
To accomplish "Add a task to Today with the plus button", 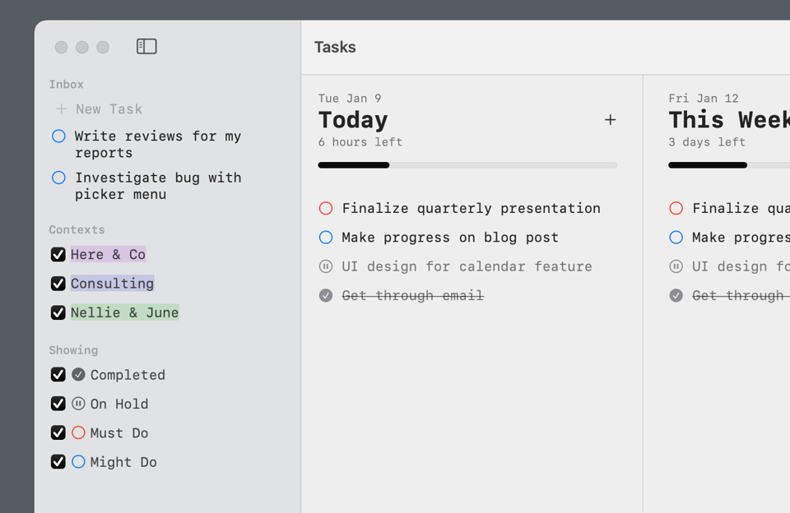I will click(x=611, y=119).
